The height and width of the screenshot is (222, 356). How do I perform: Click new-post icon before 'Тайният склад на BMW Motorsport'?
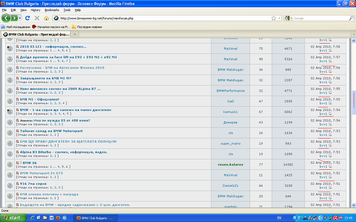coord(17,131)
